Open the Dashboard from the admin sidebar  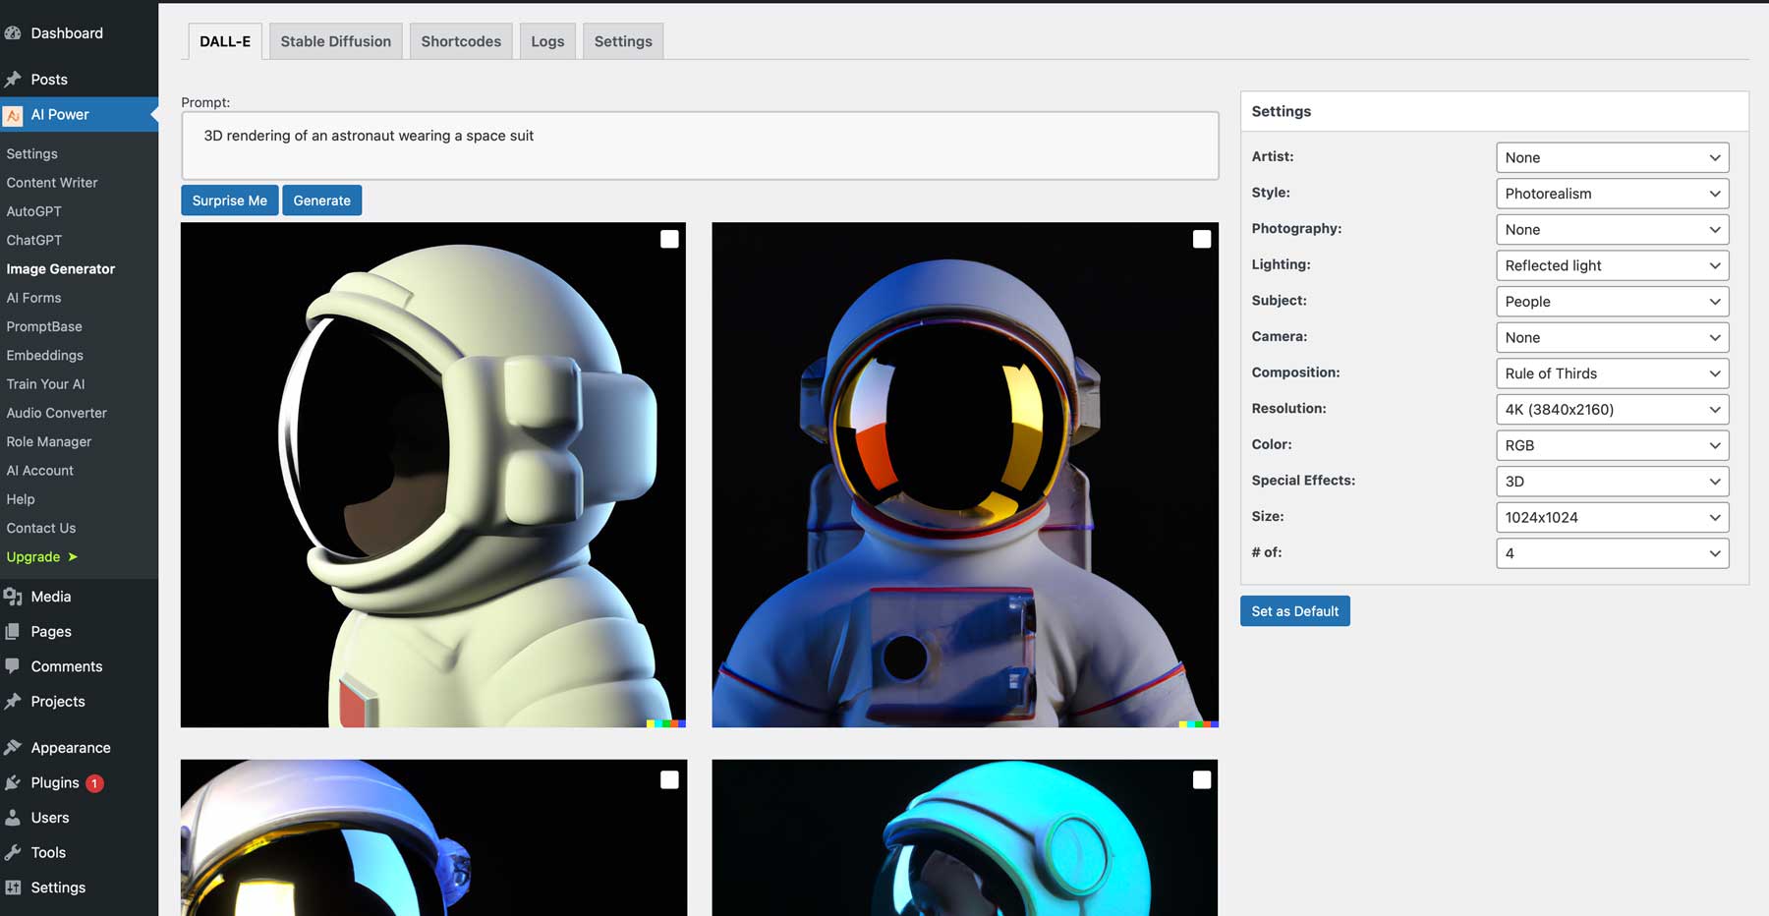coord(14,32)
